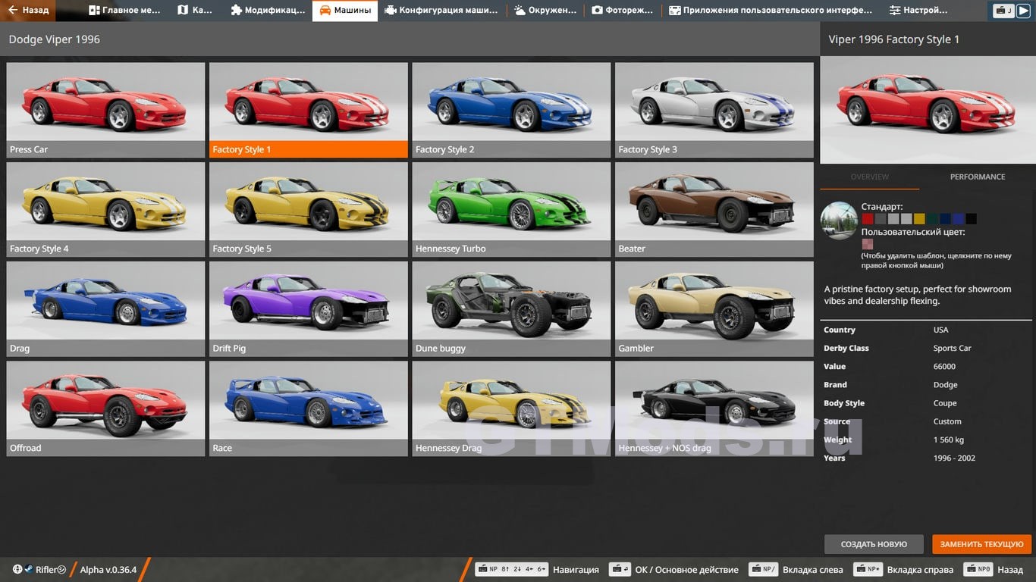Click the gamepad J key hint icon
The height and width of the screenshot is (582, 1036).
point(1004,11)
